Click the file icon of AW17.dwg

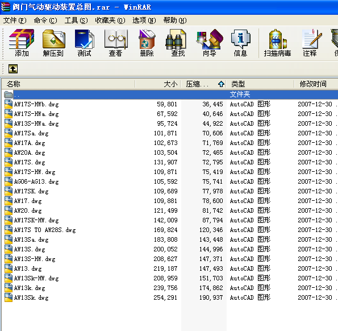tap(9, 201)
